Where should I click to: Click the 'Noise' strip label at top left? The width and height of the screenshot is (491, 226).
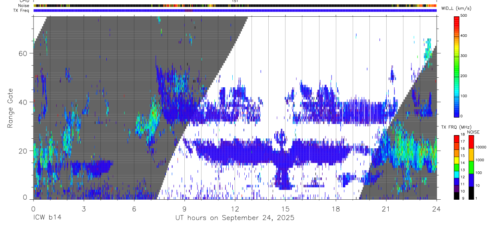tap(24, 6)
